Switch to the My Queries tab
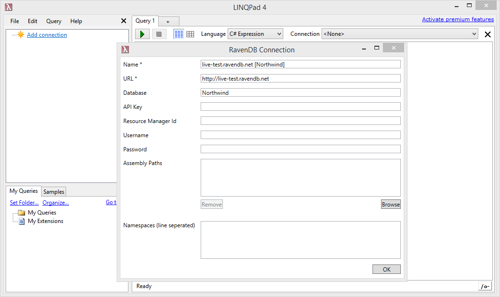Screen dimensions: 500x297 24,190
